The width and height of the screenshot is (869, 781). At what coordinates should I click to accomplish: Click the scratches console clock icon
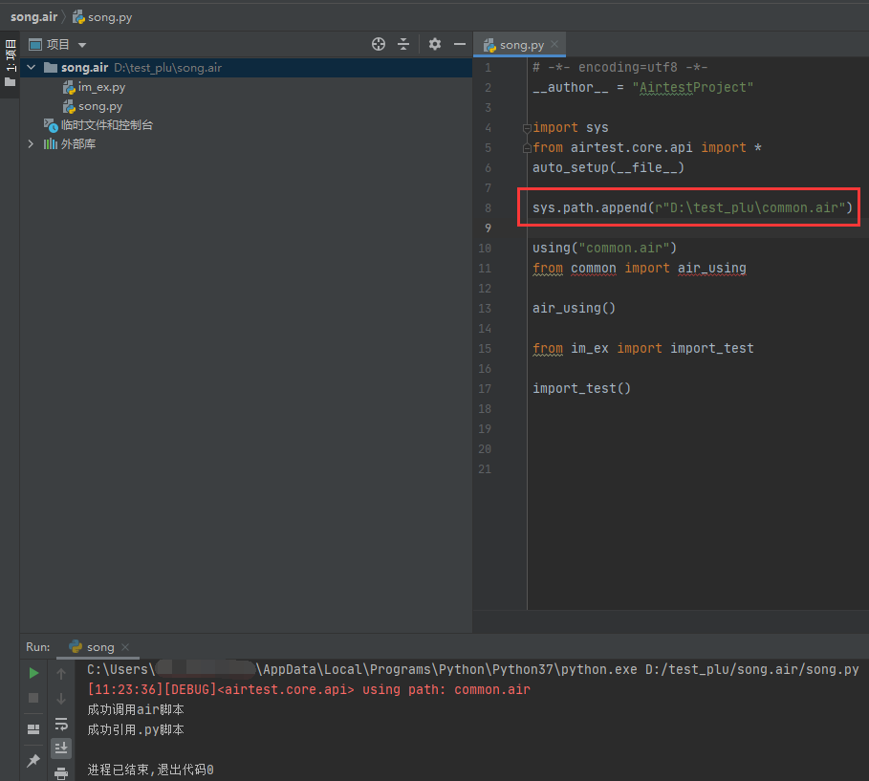(x=51, y=126)
